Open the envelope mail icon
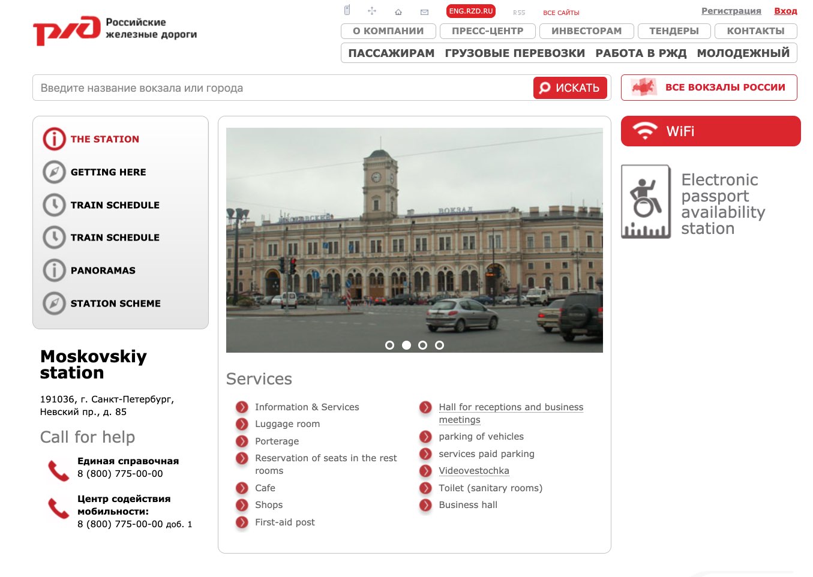The height and width of the screenshot is (577, 813). (x=424, y=12)
